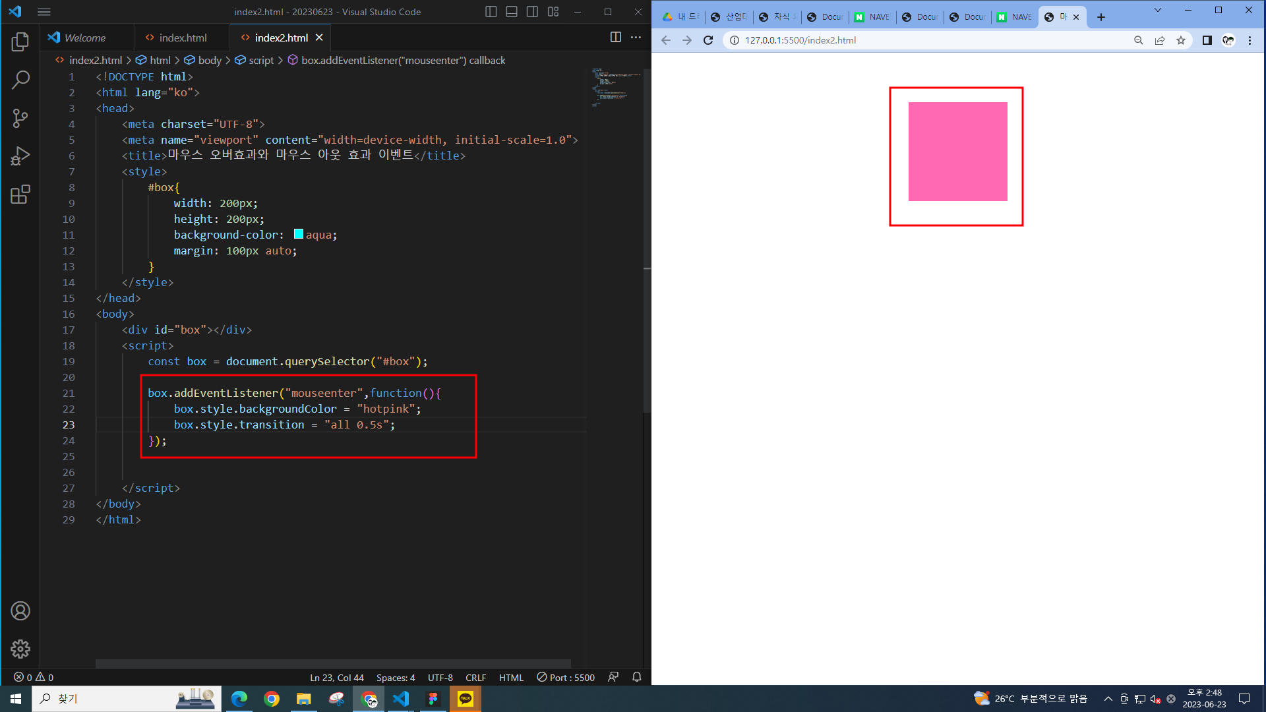Click the aqua color swatch in the CSS

[x=299, y=234]
